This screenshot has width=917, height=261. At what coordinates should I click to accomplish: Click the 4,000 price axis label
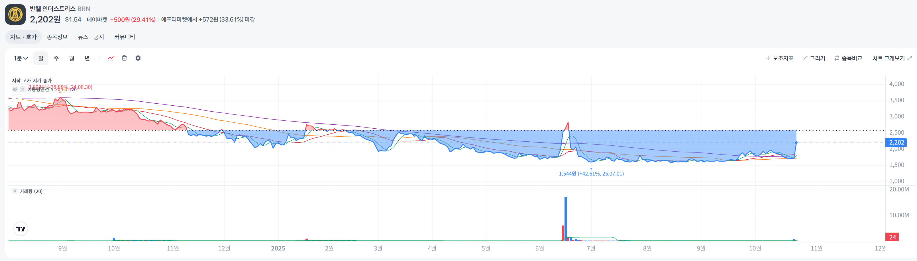(897, 84)
